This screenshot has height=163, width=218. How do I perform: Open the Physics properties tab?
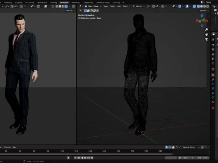[x=213, y=88]
